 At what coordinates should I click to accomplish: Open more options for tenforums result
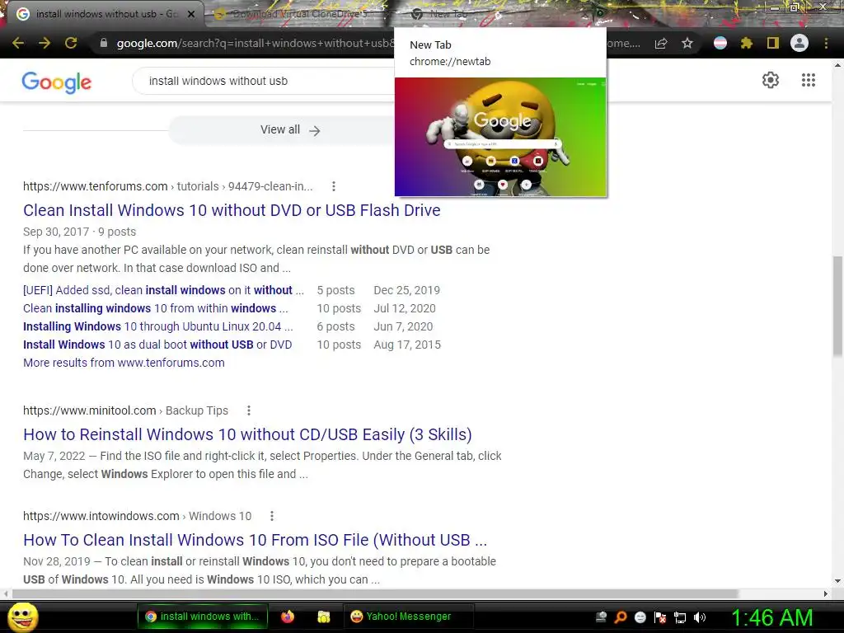click(x=334, y=186)
